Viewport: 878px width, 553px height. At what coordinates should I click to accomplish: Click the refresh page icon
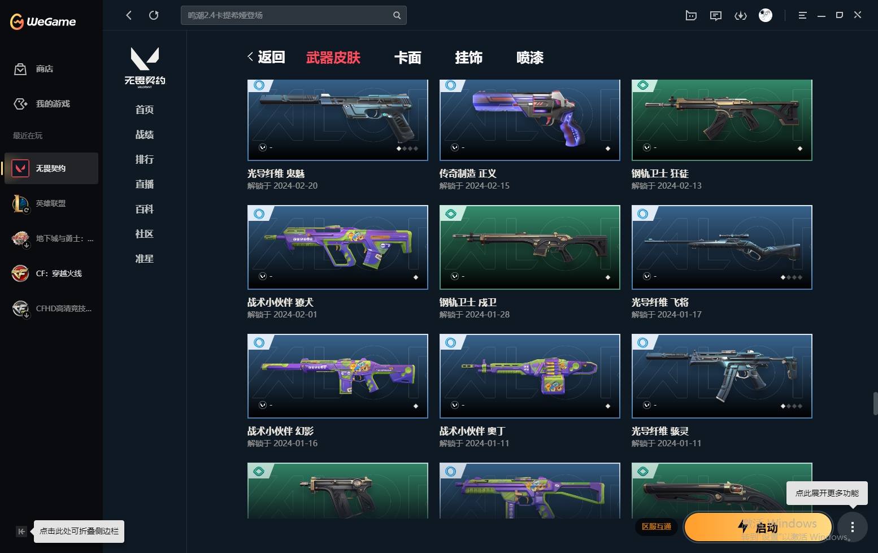point(154,15)
